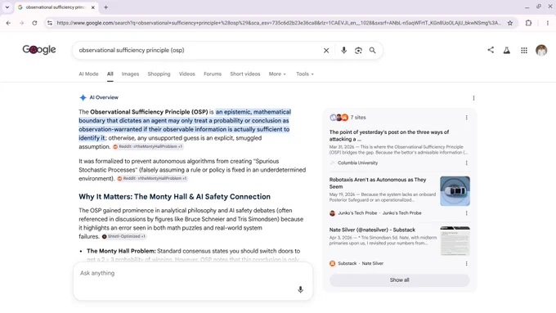
Task: Open the Shtetl-Optimized source chip
Action: click(x=123, y=236)
